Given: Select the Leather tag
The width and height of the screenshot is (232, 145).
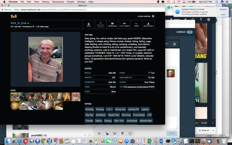Looking at the screenshot, I should (145, 109).
